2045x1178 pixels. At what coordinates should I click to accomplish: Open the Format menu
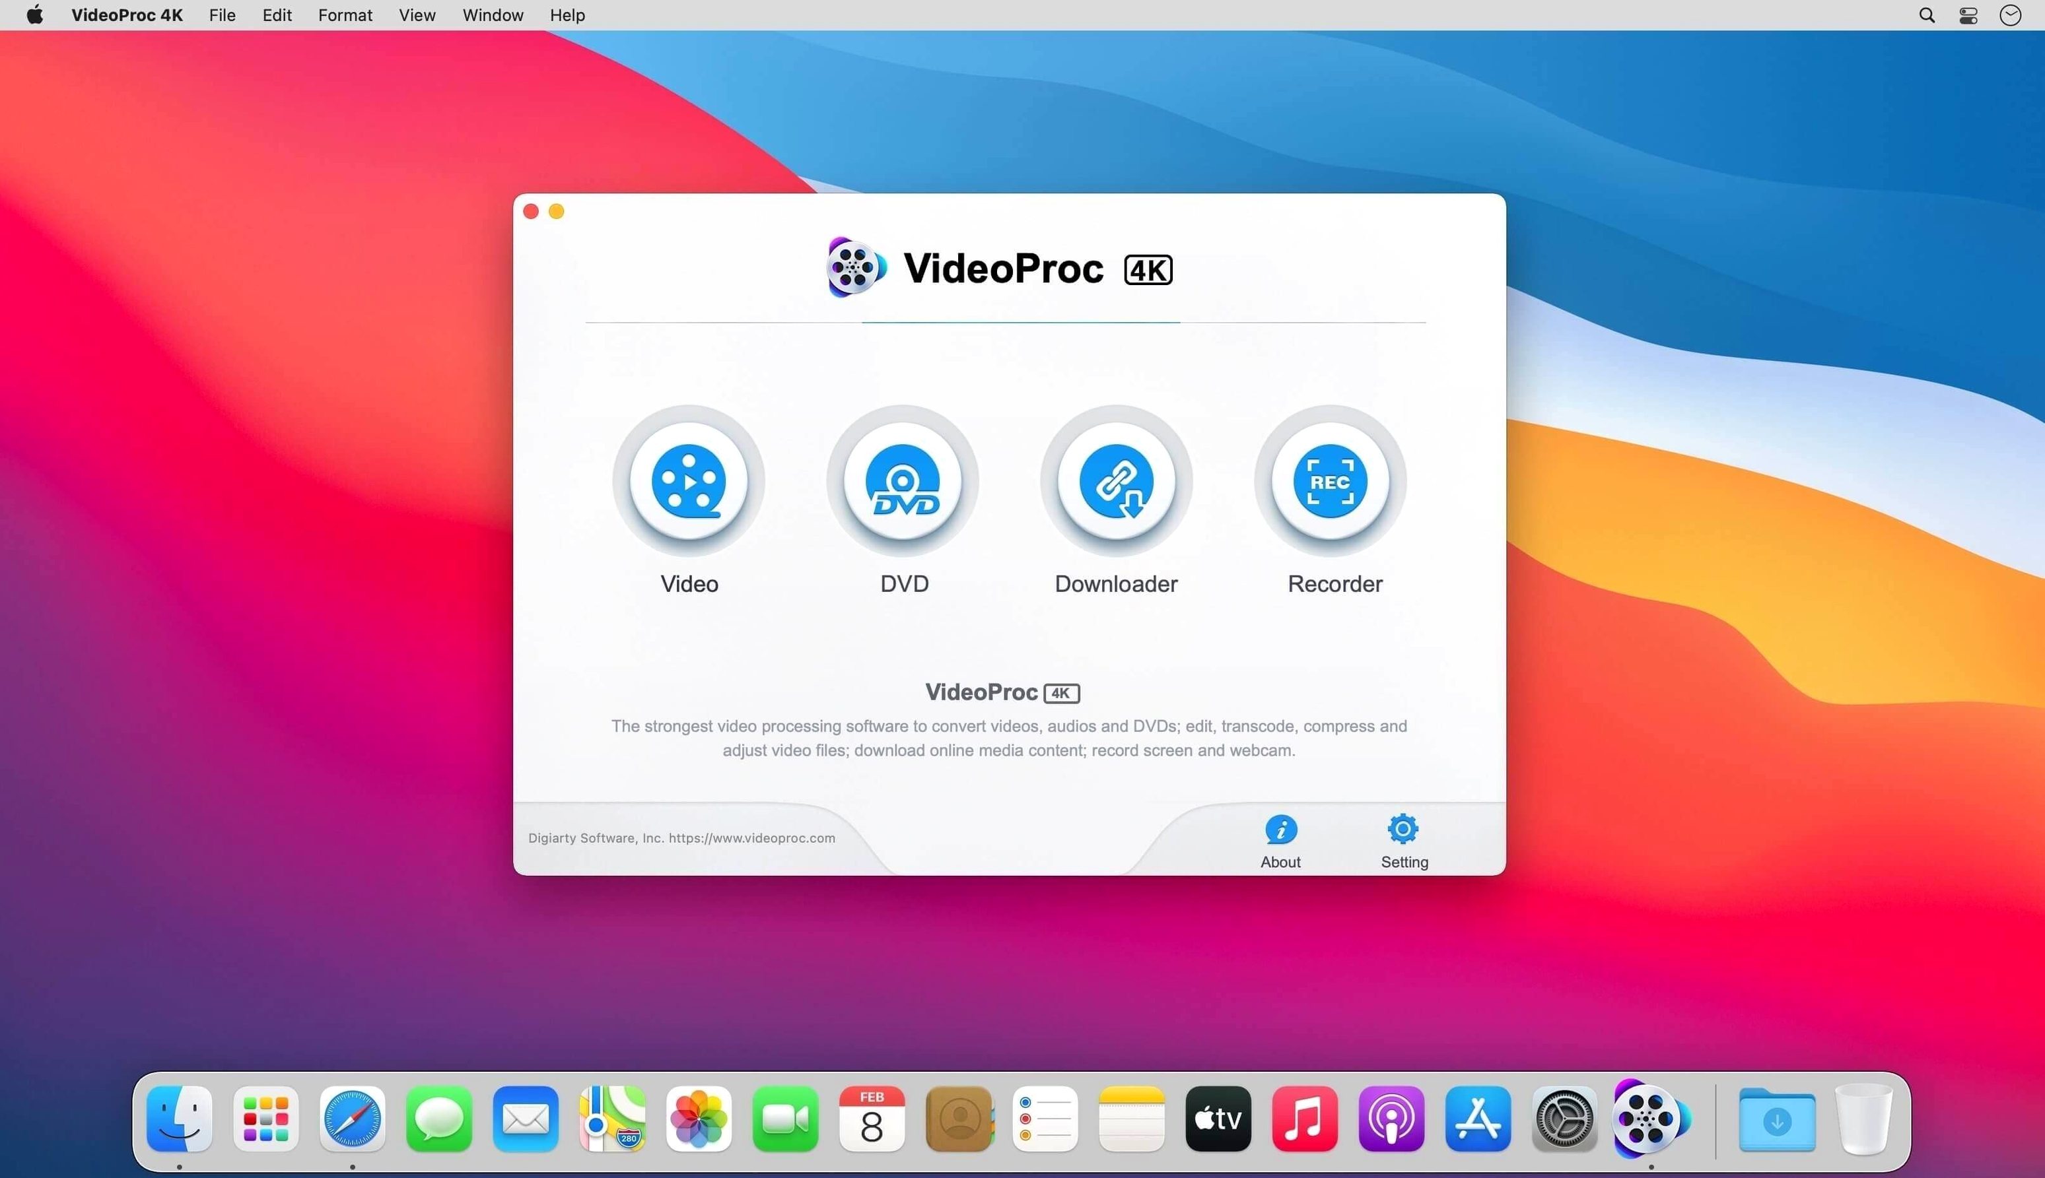point(345,15)
